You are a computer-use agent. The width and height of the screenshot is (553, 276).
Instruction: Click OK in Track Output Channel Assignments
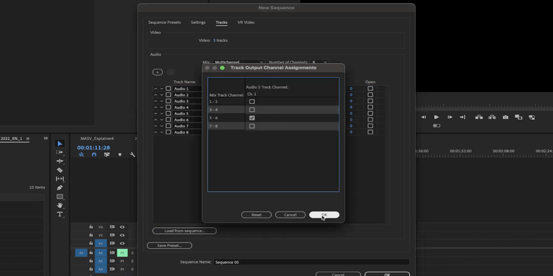click(324, 215)
